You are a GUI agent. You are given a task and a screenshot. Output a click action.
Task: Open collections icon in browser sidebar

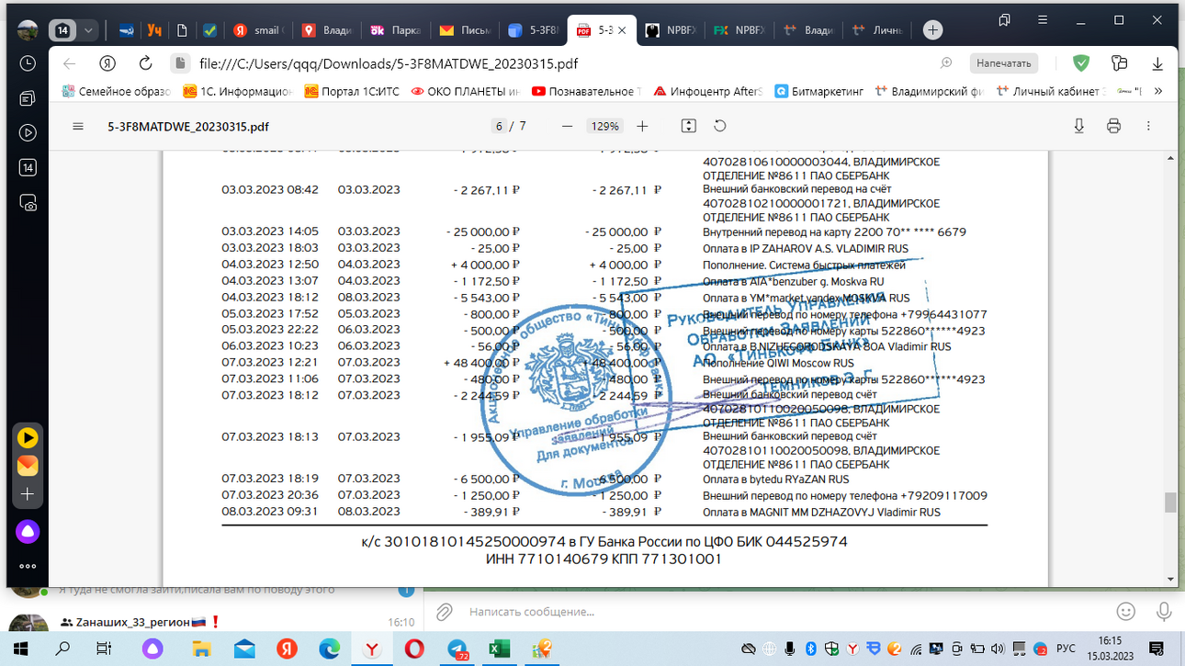[x=28, y=98]
